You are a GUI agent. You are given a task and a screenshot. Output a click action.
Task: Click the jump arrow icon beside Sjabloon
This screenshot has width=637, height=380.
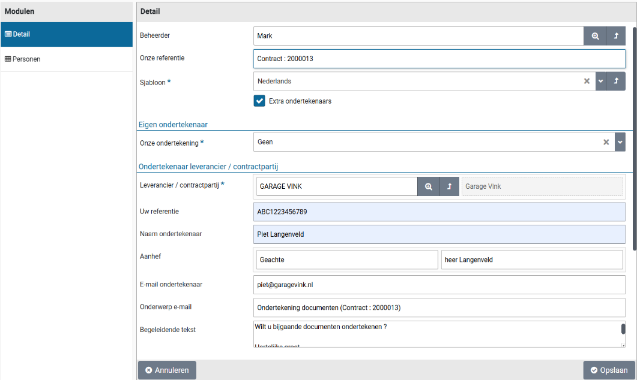coord(616,82)
